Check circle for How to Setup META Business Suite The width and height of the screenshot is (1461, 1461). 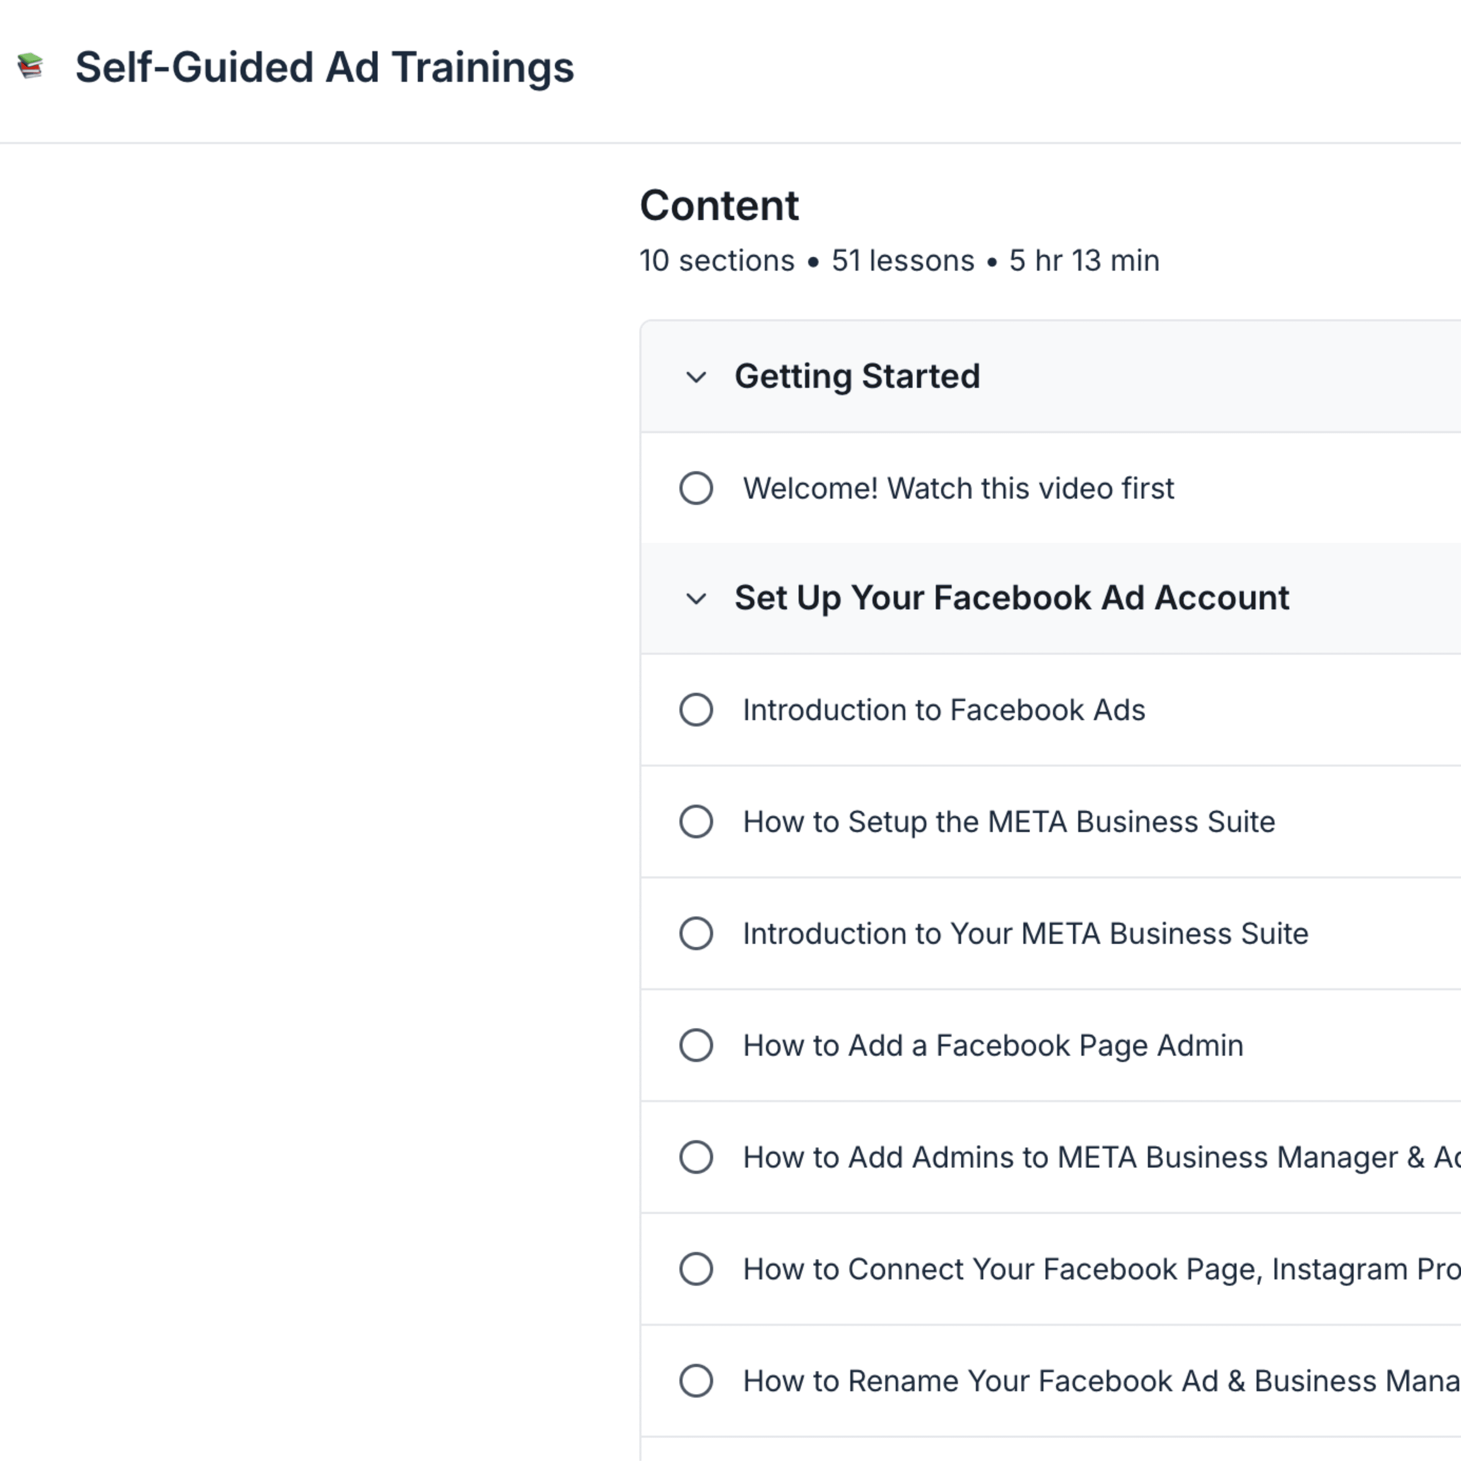click(696, 821)
